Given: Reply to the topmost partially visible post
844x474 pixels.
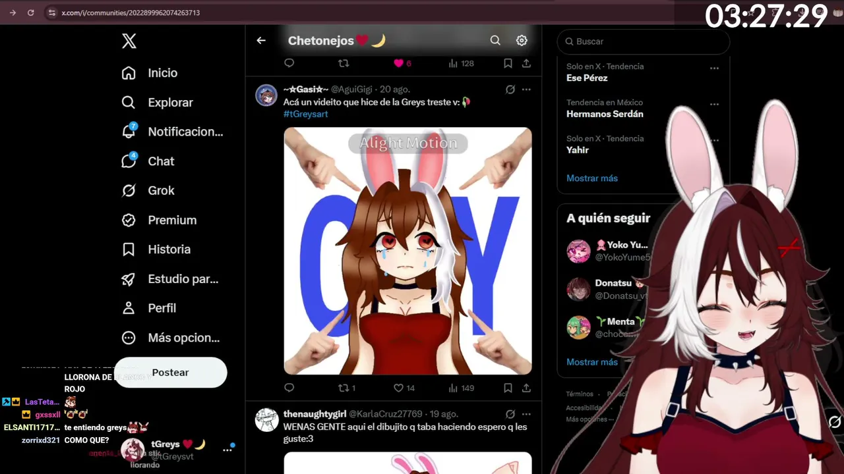Looking at the screenshot, I should [289, 63].
